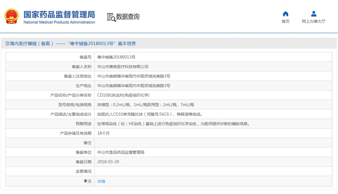Click the 网上办事大厅 label
338x194 pixels.
point(314,21)
